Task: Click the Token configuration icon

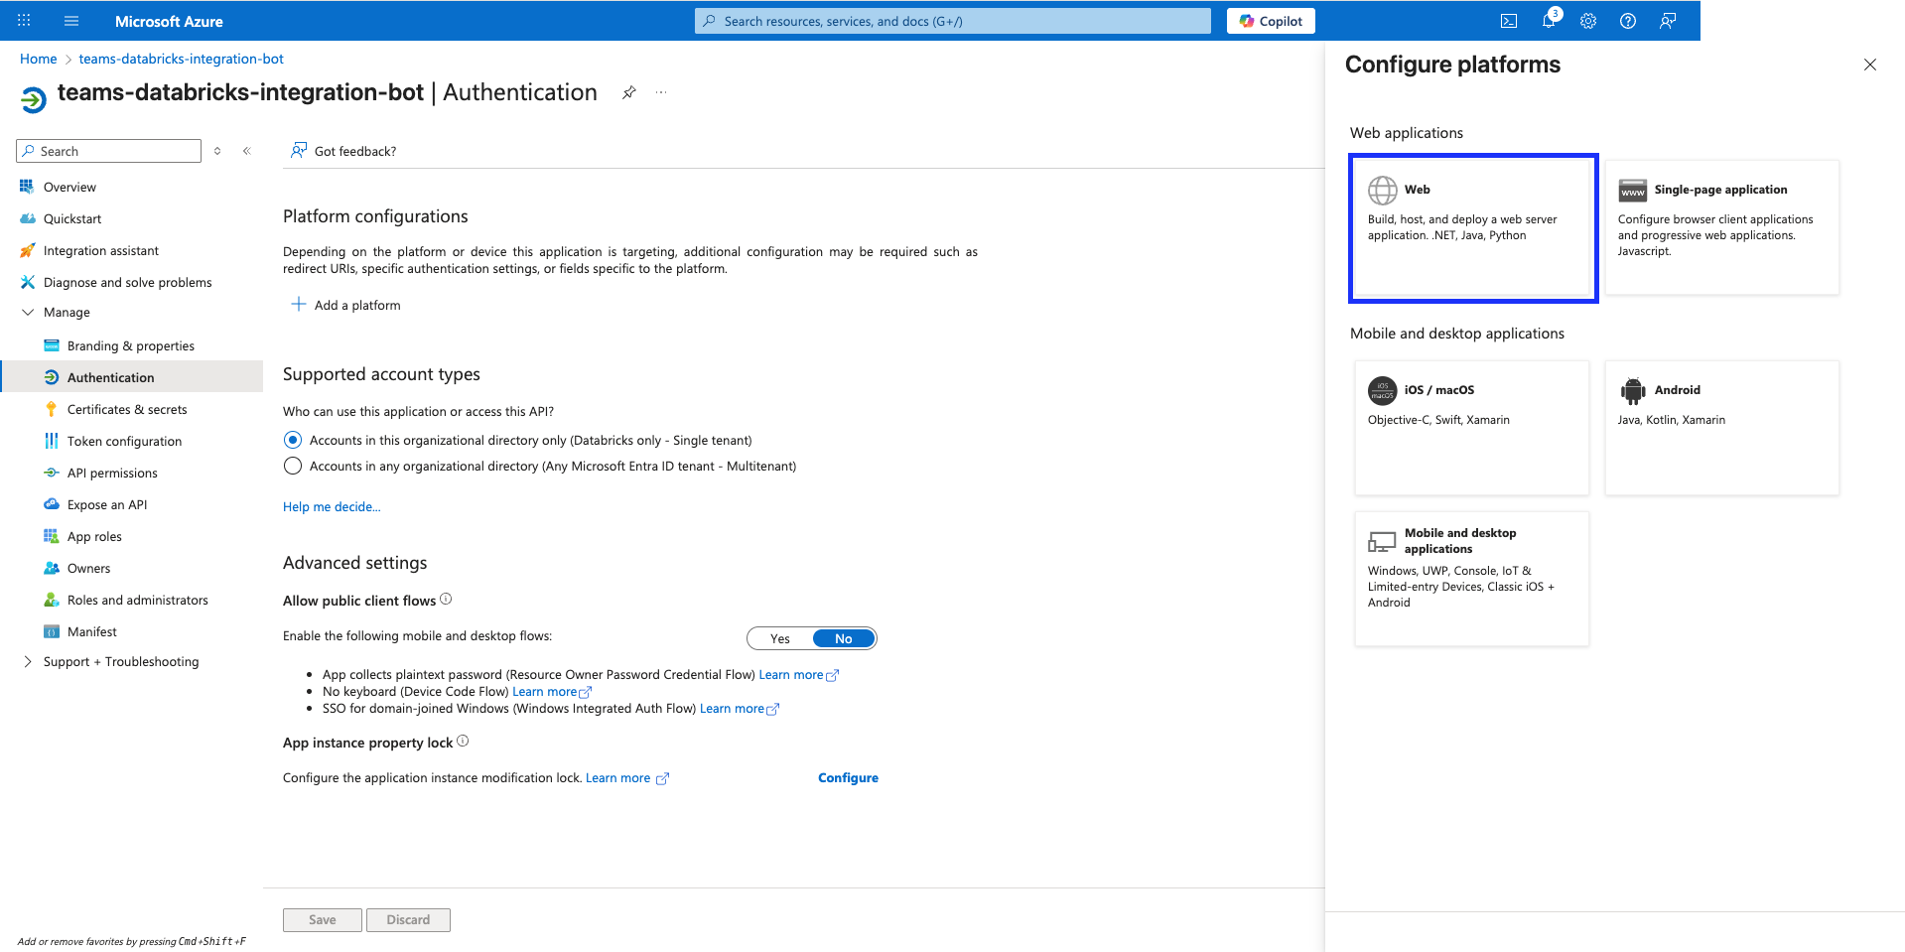Action: point(52,441)
